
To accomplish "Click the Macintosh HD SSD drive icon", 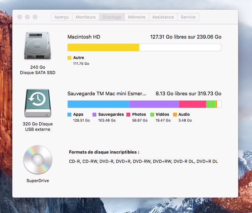I will tap(38, 47).
